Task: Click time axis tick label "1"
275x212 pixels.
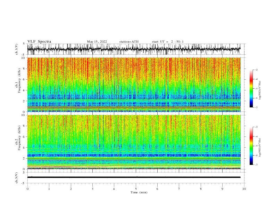Action: coord(49,189)
